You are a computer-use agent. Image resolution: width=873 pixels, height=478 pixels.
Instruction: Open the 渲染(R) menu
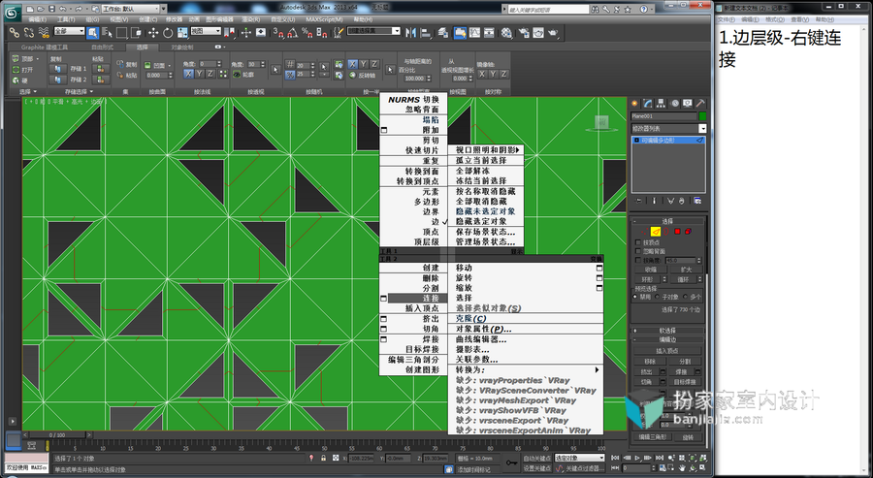251,19
